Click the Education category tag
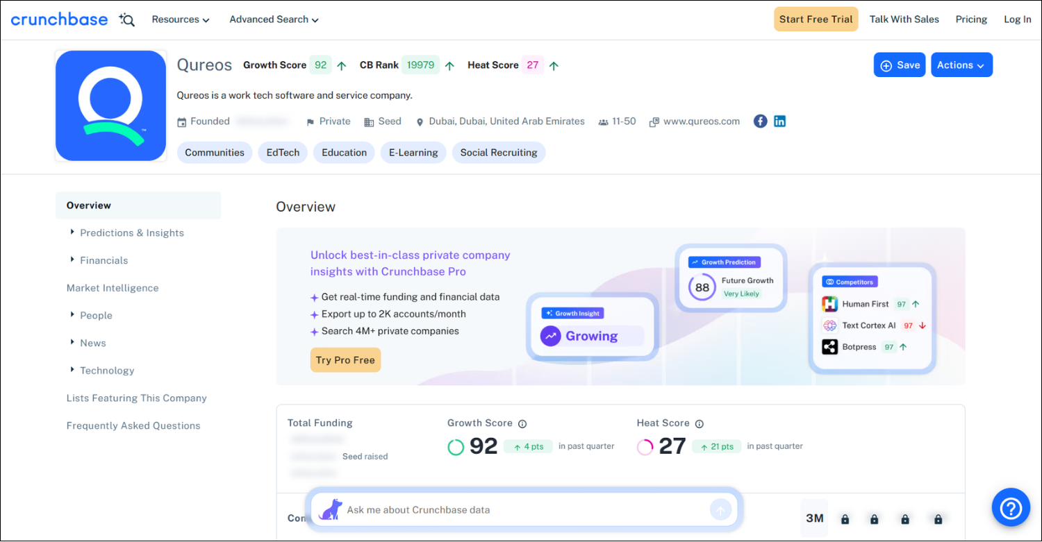This screenshot has width=1042, height=542. pyautogui.click(x=345, y=153)
